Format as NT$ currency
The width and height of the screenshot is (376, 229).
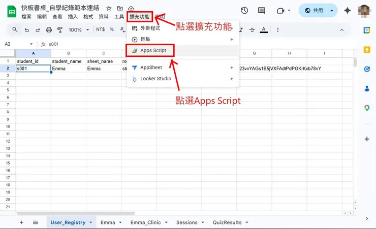(100, 29)
